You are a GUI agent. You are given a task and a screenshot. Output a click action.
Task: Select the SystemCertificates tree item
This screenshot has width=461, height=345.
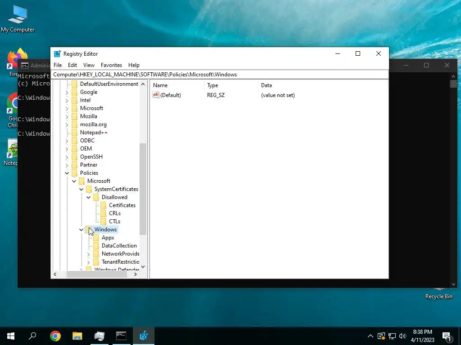pos(116,189)
